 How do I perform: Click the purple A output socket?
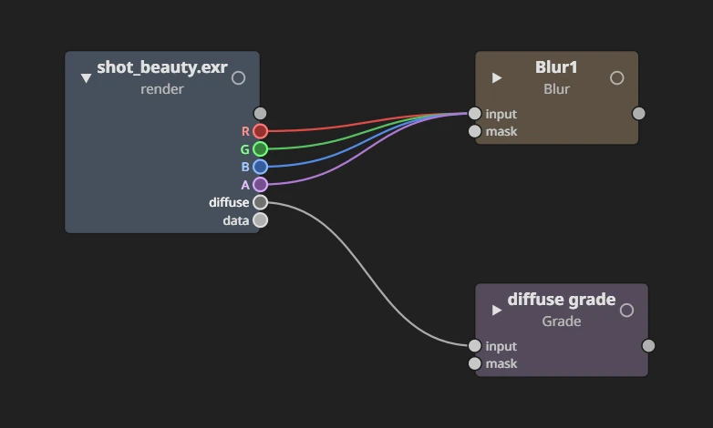pos(260,185)
